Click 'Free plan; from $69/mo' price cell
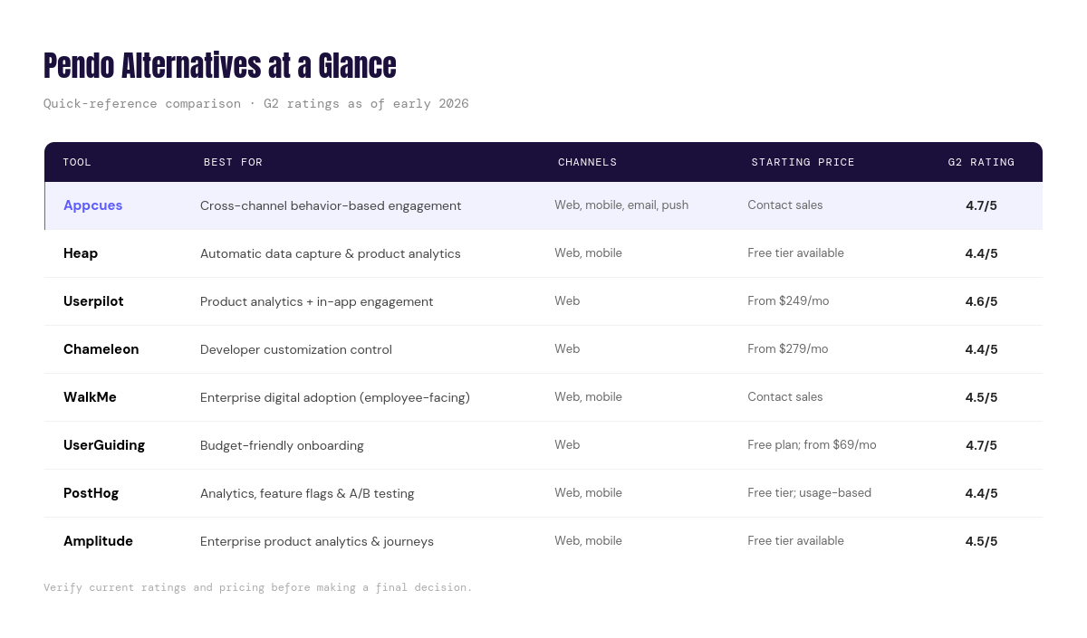 [812, 445]
